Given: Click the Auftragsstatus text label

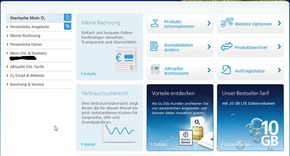Looking at the screenshot, I should [x=250, y=71].
